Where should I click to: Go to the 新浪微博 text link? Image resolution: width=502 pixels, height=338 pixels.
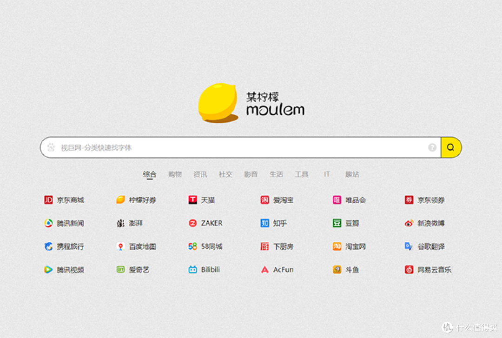click(x=431, y=223)
